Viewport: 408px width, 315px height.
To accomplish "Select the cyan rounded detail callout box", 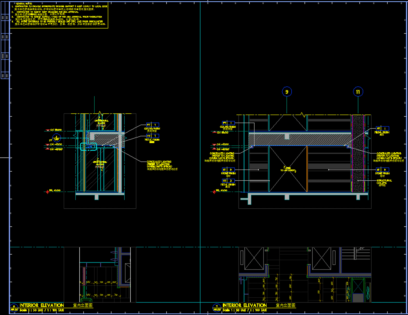I will click(88, 147).
